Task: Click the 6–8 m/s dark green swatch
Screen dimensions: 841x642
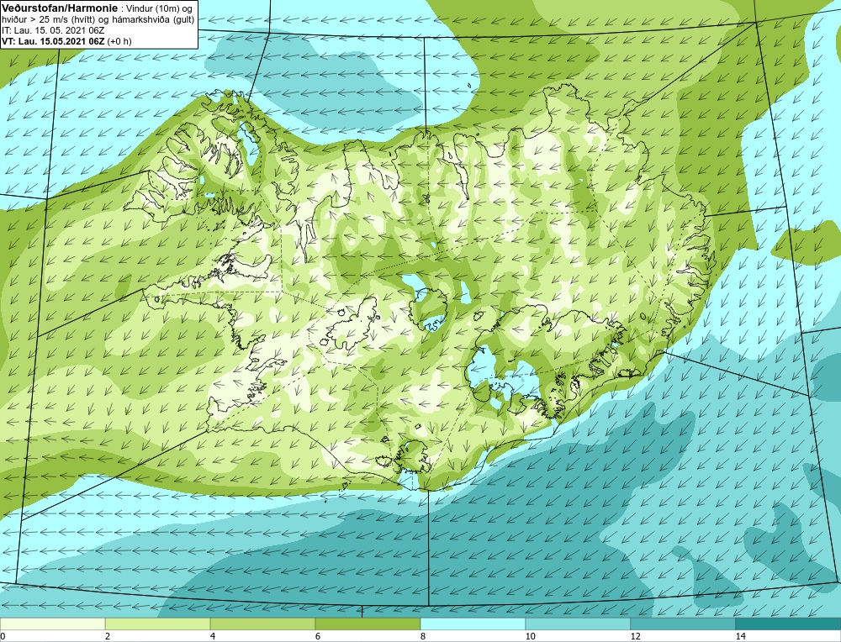Action: [368, 624]
